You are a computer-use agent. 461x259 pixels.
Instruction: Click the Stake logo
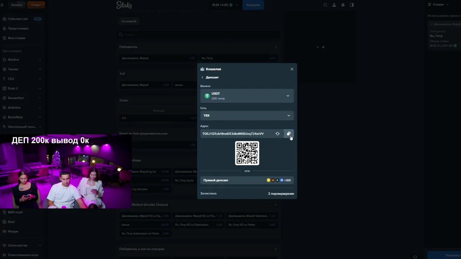coord(124,5)
